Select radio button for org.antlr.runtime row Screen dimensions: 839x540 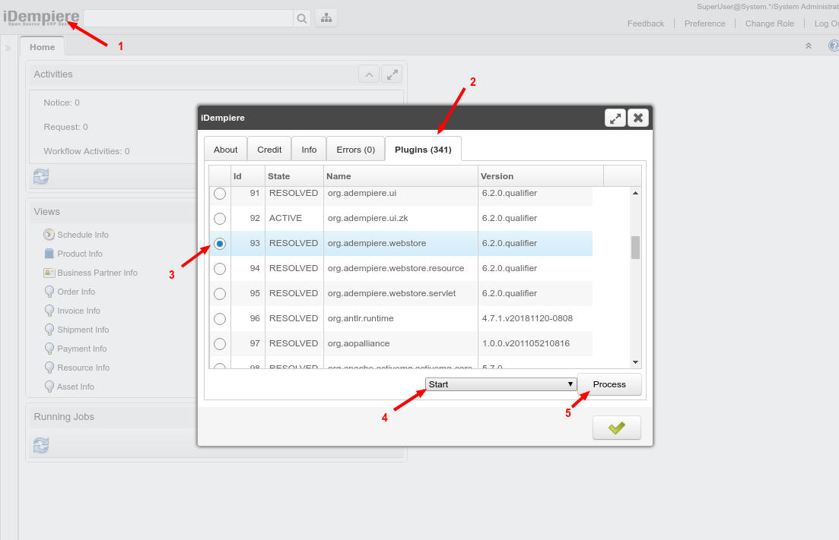pyautogui.click(x=220, y=319)
